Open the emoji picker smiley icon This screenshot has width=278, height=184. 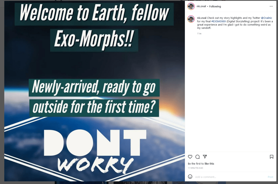click(x=190, y=177)
